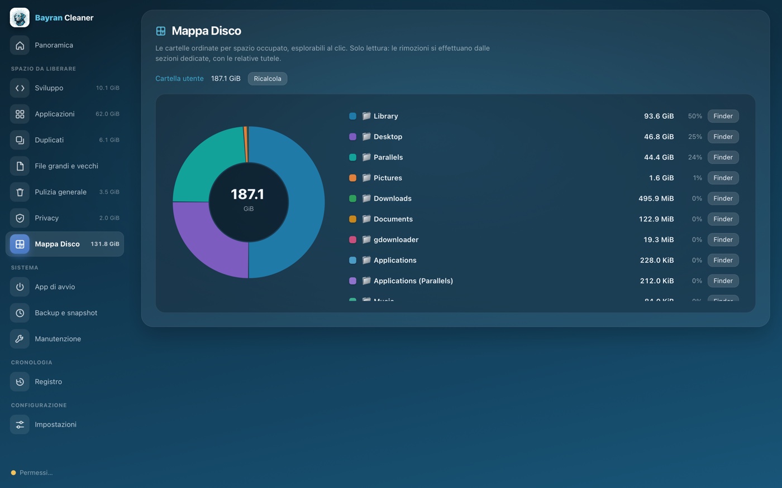782x488 pixels.
Task: Open Impostazioni sliders icon
Action: 20,424
